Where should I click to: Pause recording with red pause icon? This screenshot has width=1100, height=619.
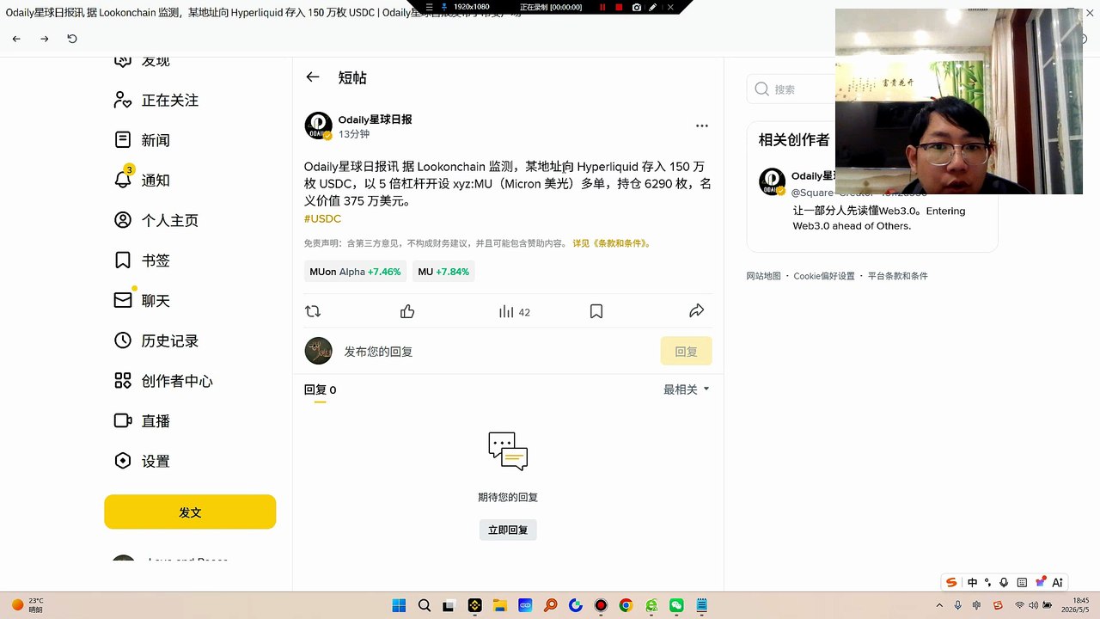(x=602, y=7)
